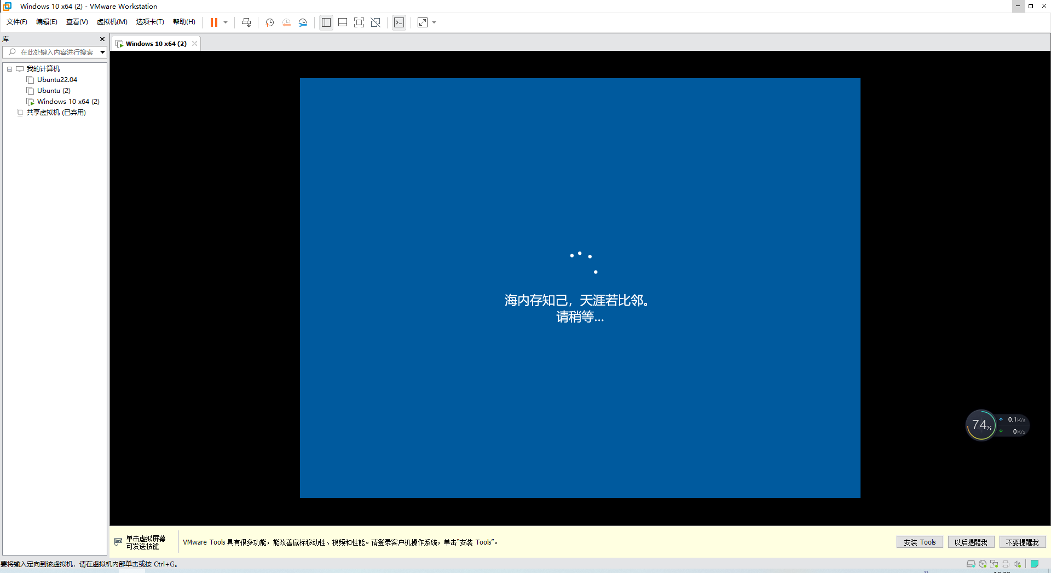This screenshot has height=573, width=1051.
Task: Take a snapshot of the virtual machine
Action: pyautogui.click(x=270, y=22)
